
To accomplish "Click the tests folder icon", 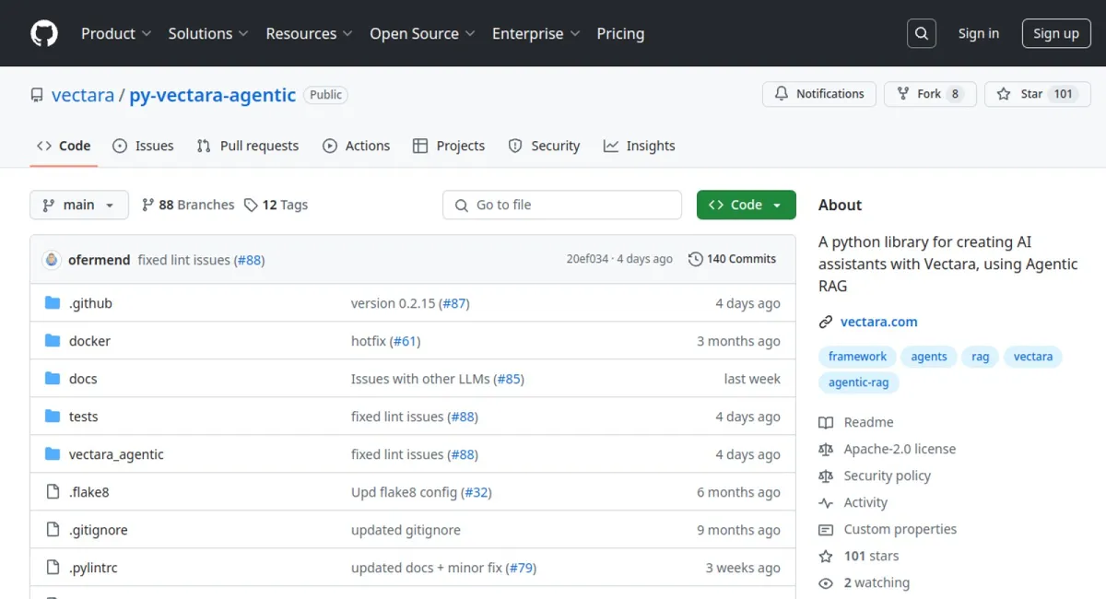I will (53, 417).
